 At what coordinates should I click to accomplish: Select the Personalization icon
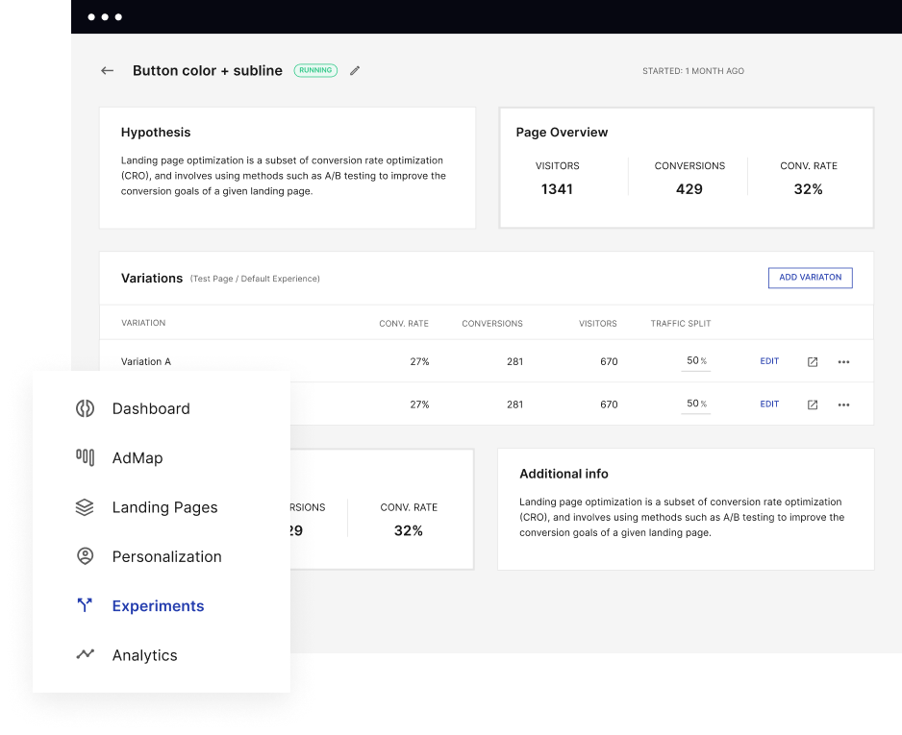(x=85, y=556)
